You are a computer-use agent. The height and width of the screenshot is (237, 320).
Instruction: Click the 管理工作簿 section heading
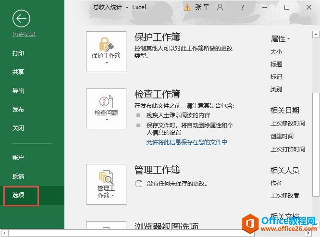pos(157,170)
